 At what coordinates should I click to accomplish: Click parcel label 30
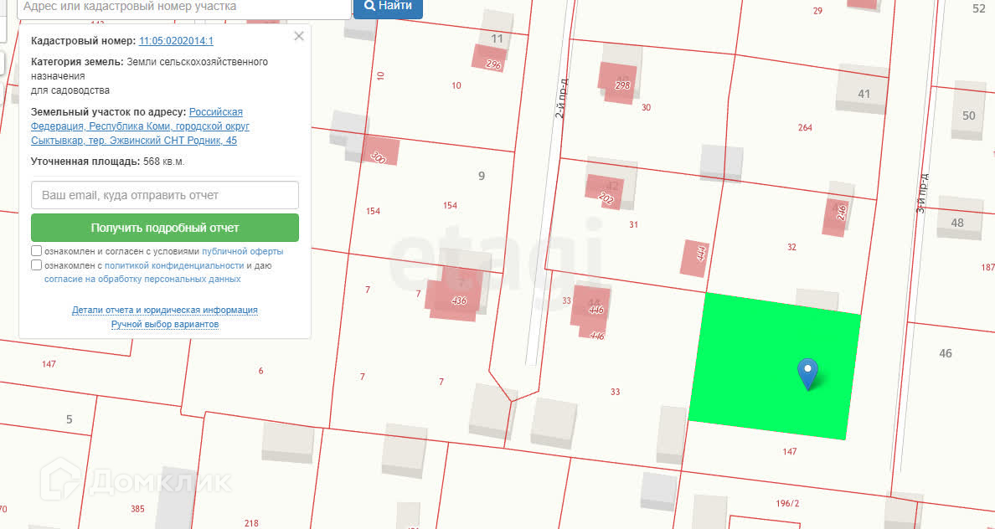pyautogui.click(x=646, y=108)
